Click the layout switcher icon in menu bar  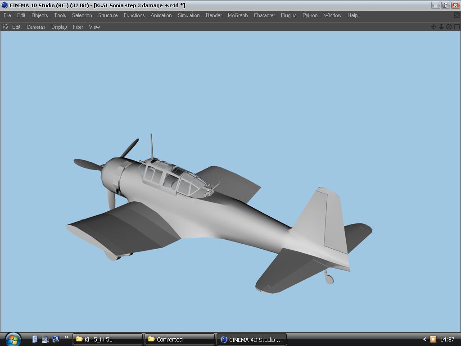[456, 15]
